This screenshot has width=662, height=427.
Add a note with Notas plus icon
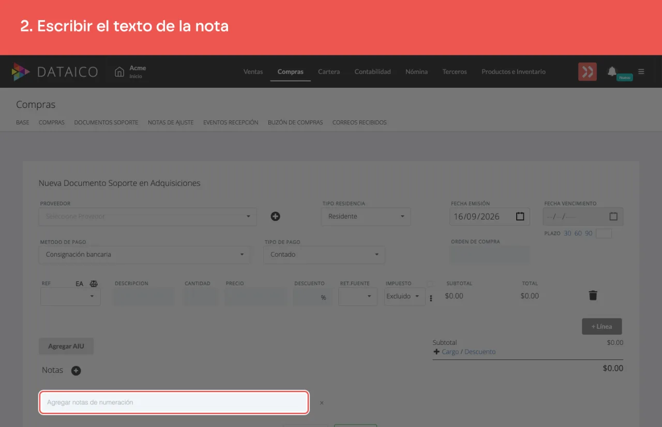[x=76, y=370]
